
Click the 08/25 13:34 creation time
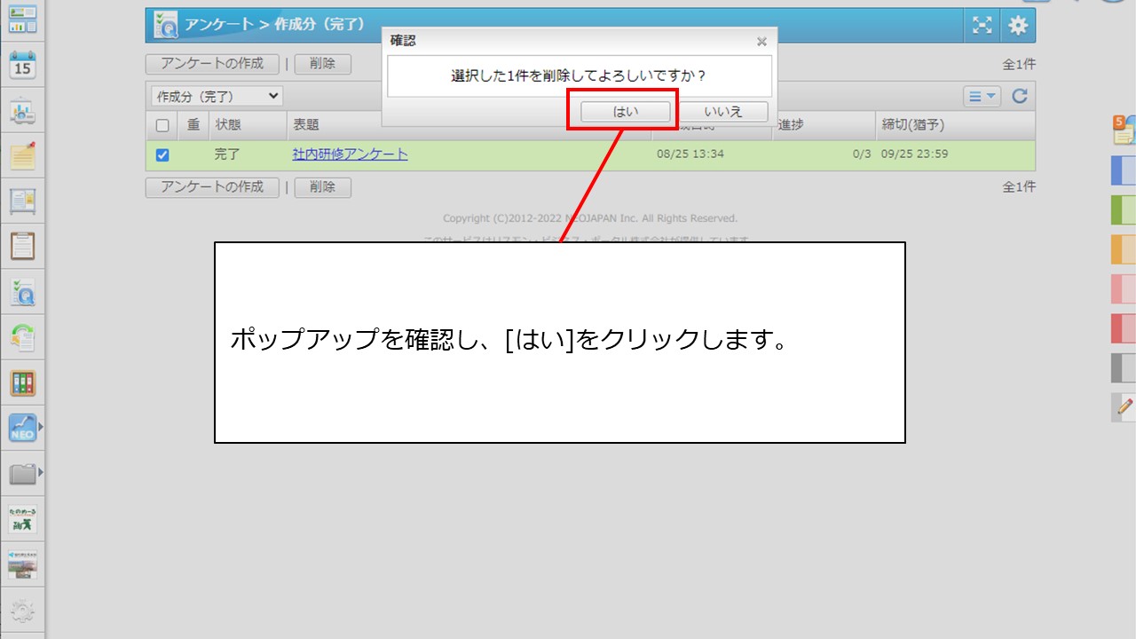pyautogui.click(x=690, y=154)
